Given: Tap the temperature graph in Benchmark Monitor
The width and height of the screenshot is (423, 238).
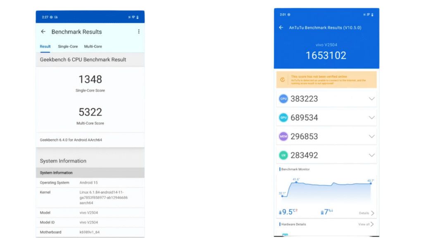Looking at the screenshot, I should [326, 190].
